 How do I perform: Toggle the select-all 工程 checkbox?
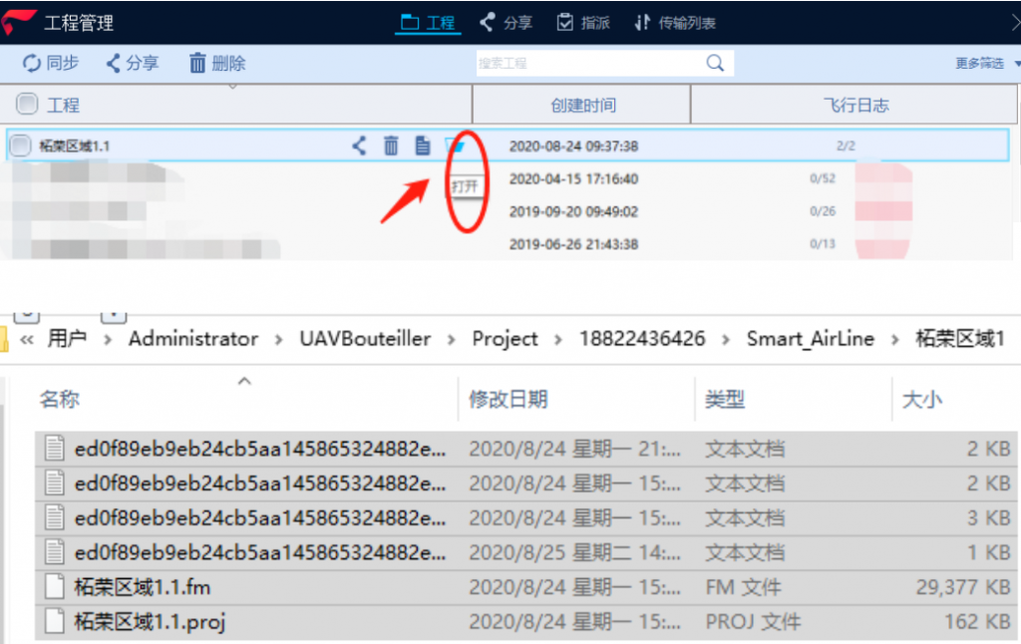(x=27, y=104)
